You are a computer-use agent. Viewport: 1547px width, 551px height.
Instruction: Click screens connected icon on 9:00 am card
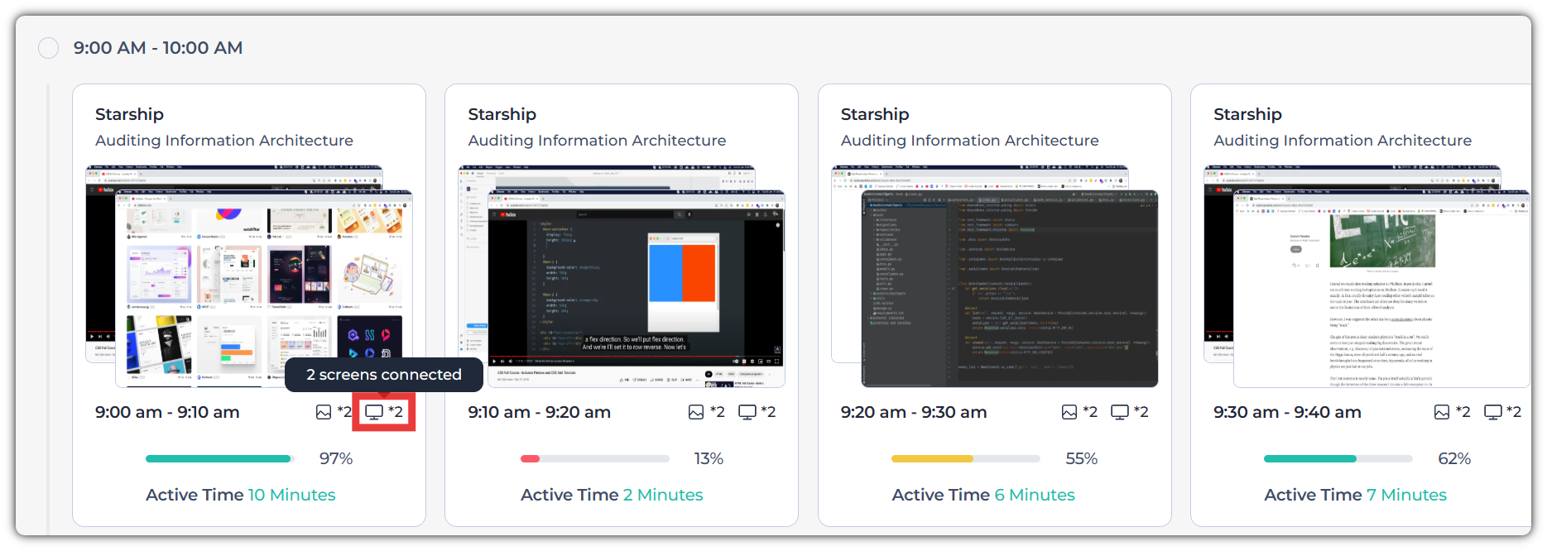point(375,412)
